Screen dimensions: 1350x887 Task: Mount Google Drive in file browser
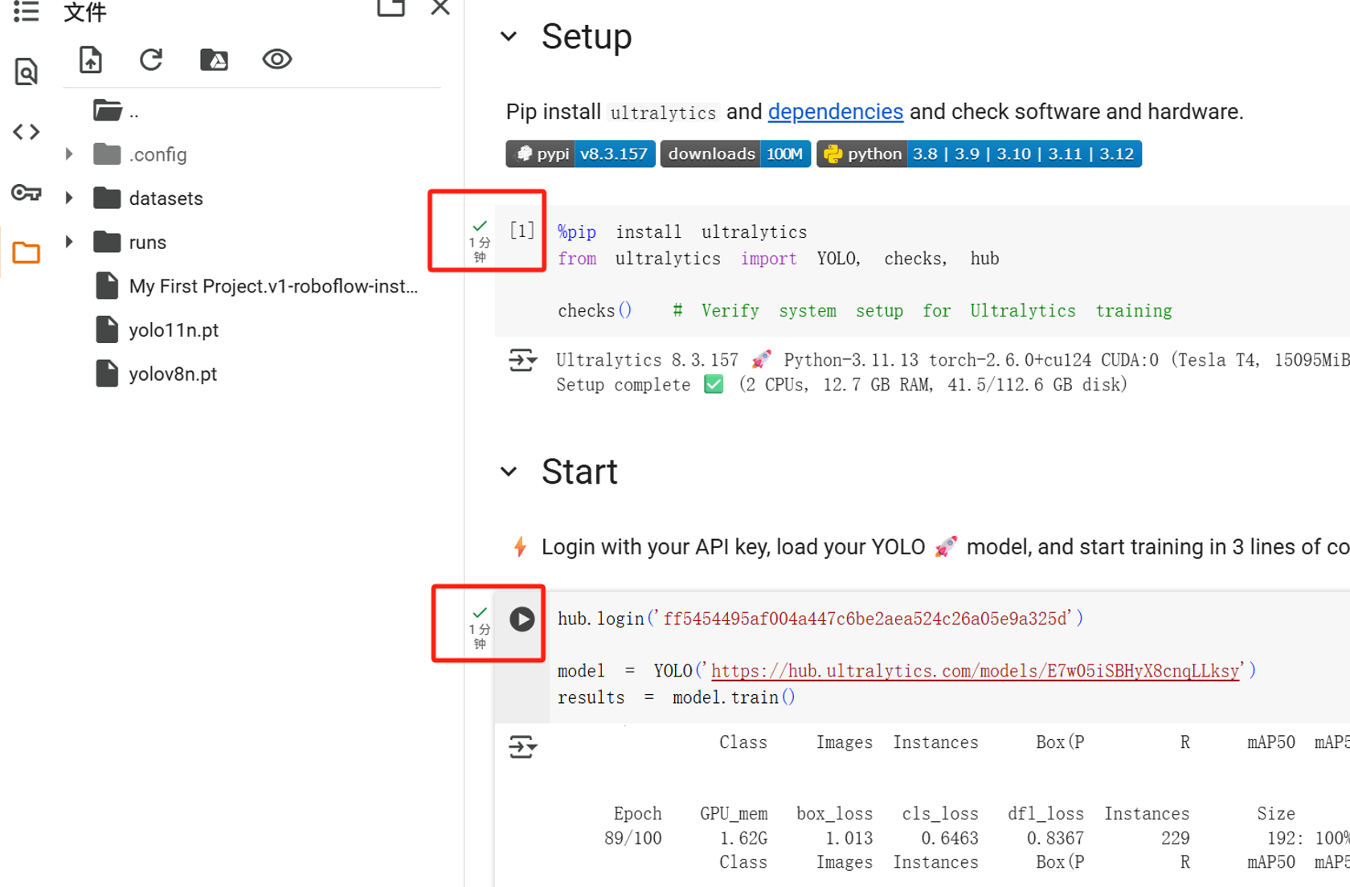coord(214,59)
